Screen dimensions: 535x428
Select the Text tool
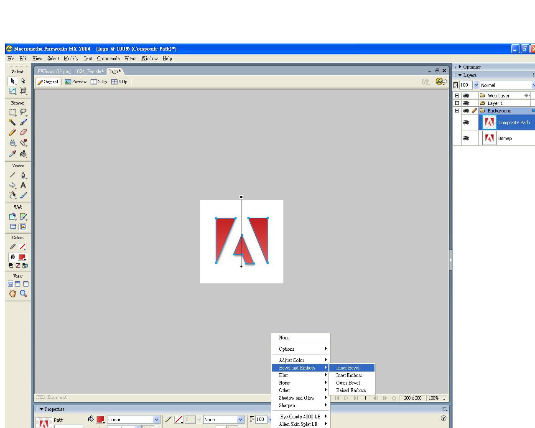pos(23,185)
